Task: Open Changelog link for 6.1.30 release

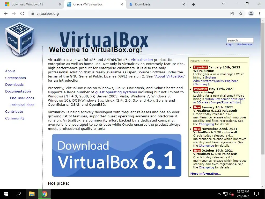Action: pyautogui.click(x=206, y=146)
